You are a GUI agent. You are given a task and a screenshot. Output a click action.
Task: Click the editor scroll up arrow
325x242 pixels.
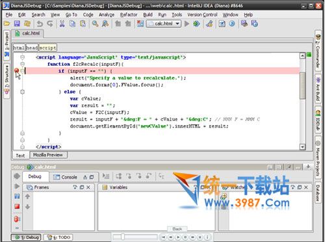[302, 56]
